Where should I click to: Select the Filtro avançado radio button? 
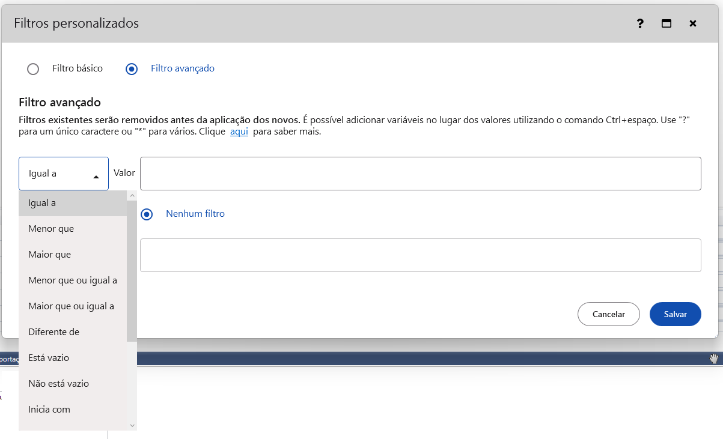(132, 68)
